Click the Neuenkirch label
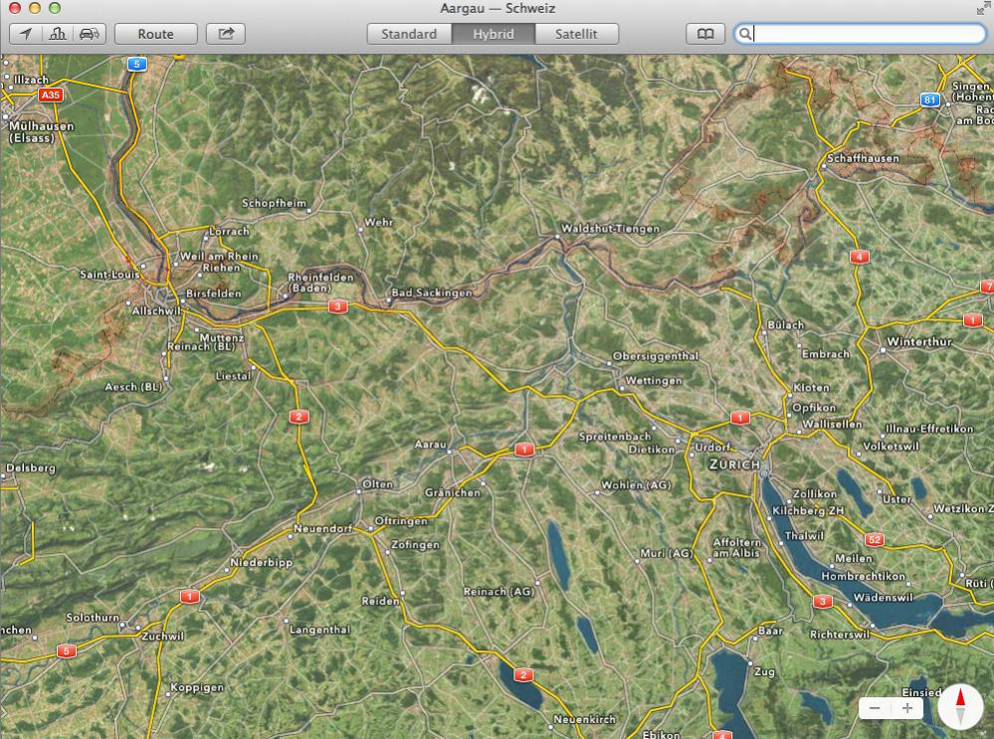 [584, 719]
